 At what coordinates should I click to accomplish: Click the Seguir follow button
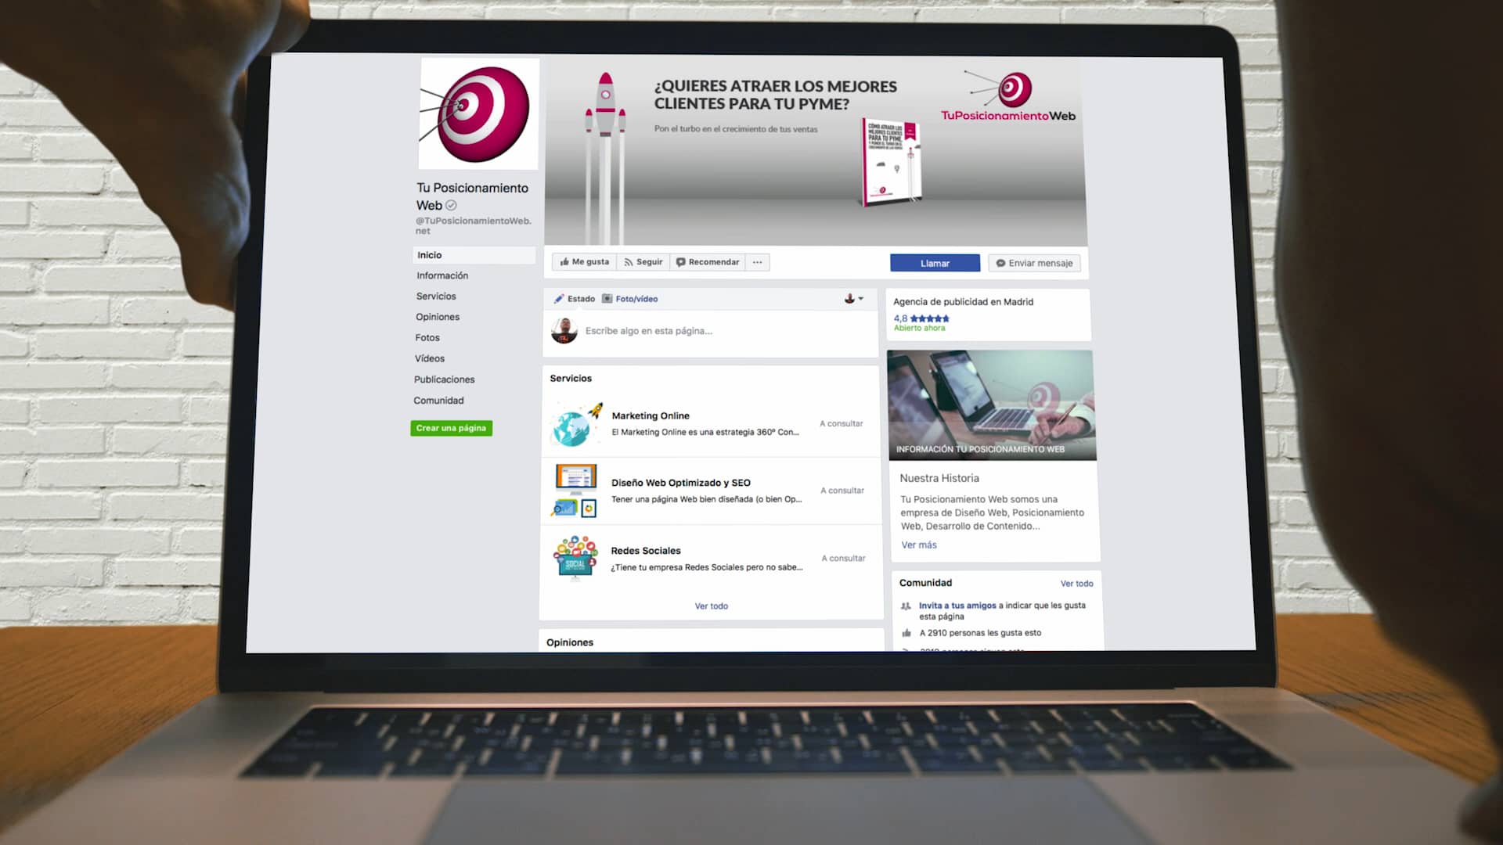tap(643, 262)
